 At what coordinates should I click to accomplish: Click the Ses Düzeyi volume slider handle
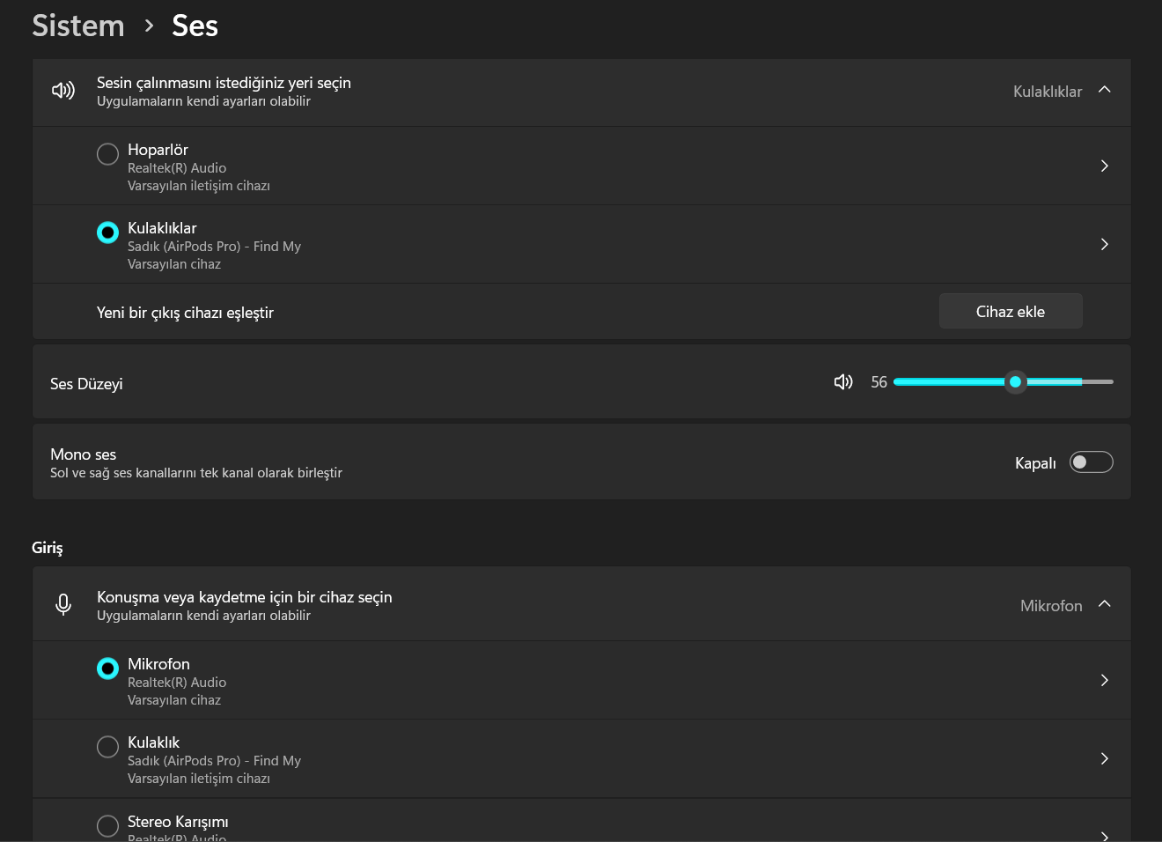[1015, 382]
